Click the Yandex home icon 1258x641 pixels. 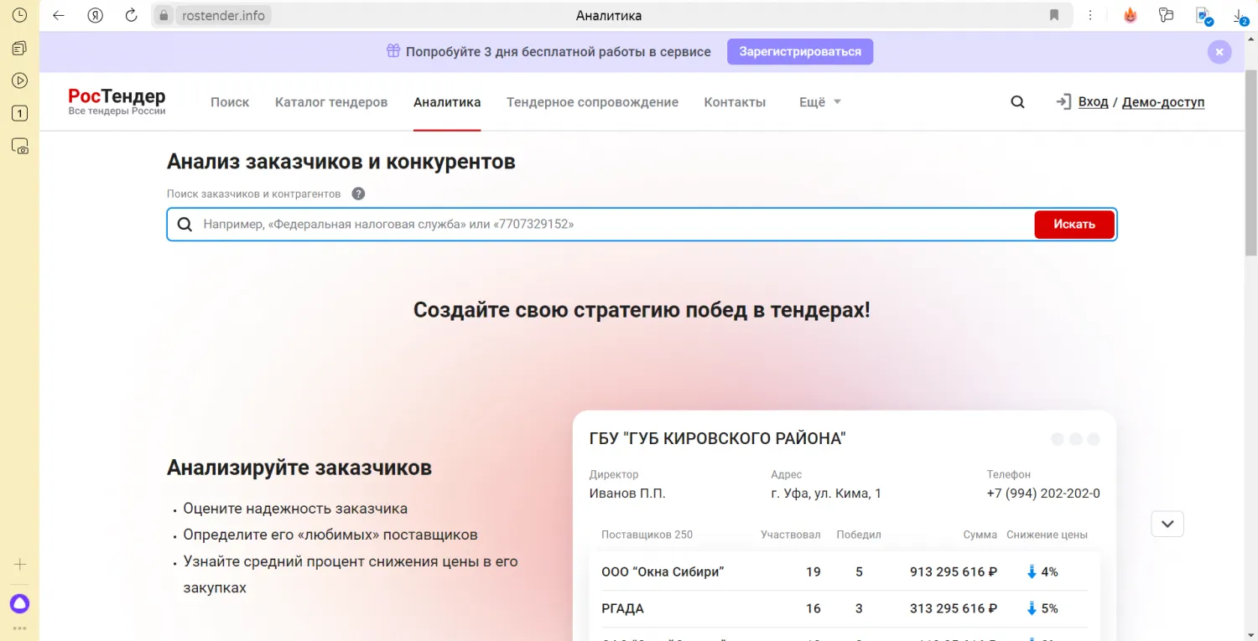(x=95, y=15)
